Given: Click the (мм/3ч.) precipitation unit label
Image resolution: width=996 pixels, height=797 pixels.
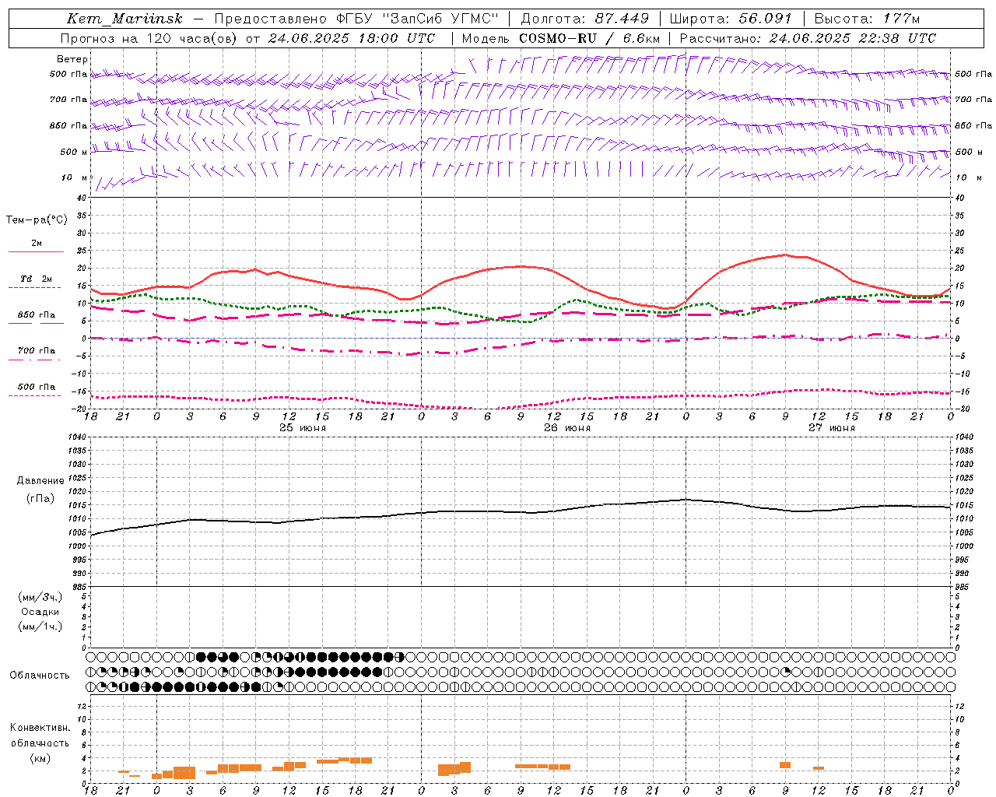Looking at the screenshot, I should point(40,598).
